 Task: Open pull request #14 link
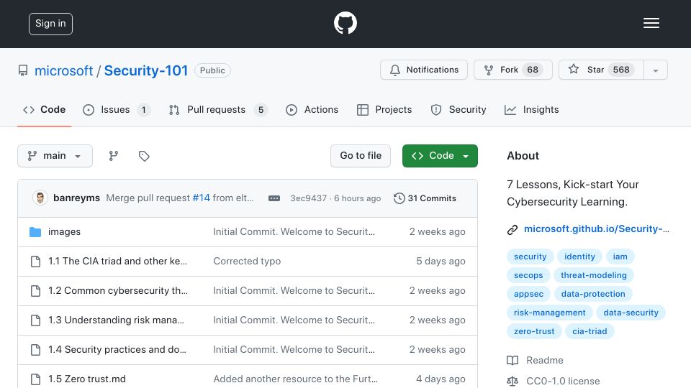201,198
